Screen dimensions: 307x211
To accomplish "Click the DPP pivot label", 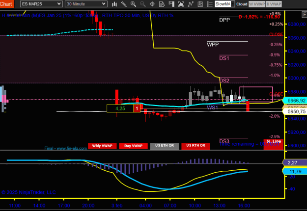I will 224,20.
